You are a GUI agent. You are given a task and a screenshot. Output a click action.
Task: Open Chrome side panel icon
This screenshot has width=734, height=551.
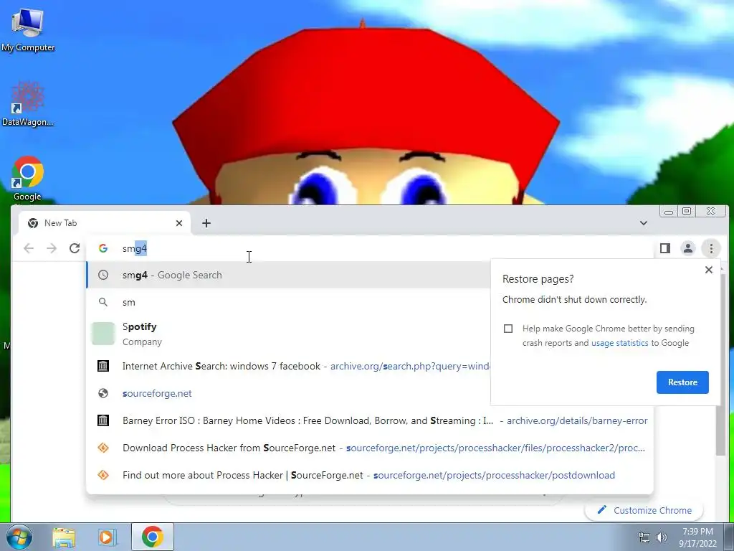point(664,248)
